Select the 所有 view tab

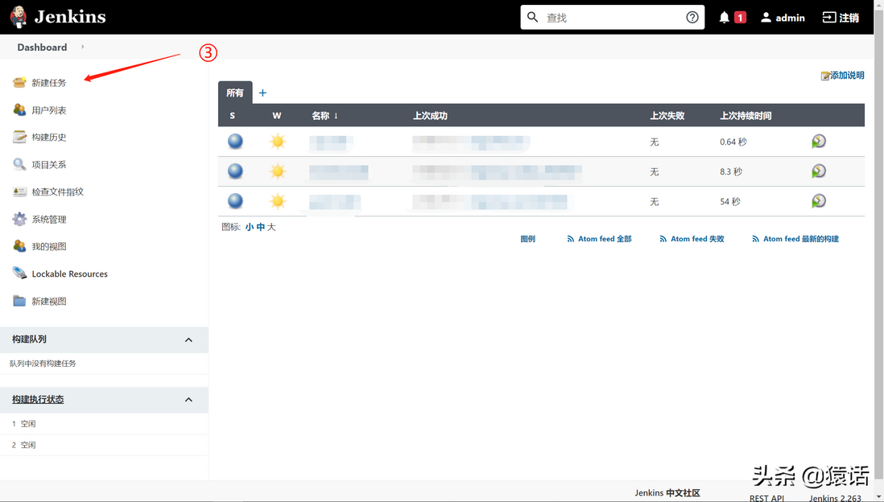[235, 93]
